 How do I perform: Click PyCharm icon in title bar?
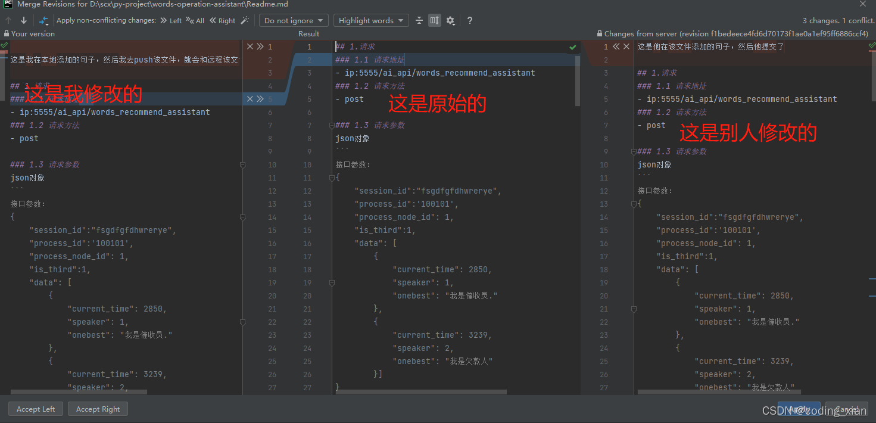(8, 4)
